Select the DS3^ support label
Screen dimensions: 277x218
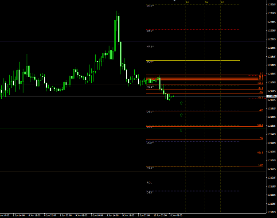[x=150, y=193]
